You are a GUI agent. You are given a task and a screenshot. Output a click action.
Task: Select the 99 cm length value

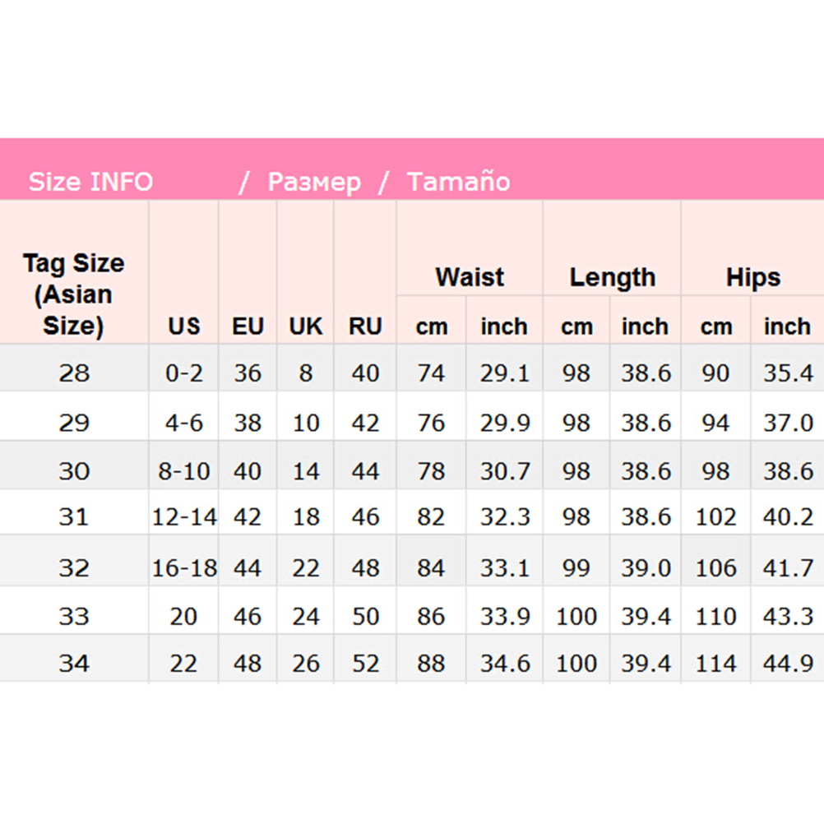click(x=576, y=568)
